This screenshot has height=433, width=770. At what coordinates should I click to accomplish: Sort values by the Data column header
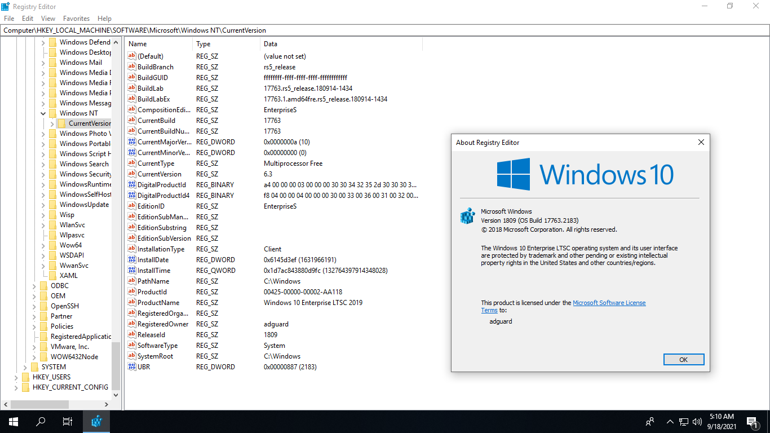point(342,44)
